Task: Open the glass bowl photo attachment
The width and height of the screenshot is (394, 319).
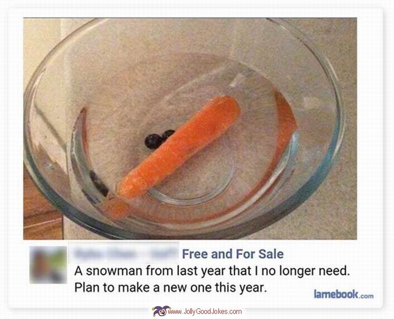Action: click(190, 128)
